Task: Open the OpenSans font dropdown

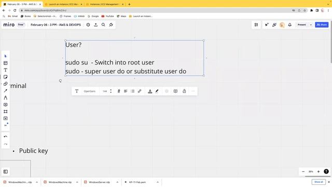Action: coord(90,91)
